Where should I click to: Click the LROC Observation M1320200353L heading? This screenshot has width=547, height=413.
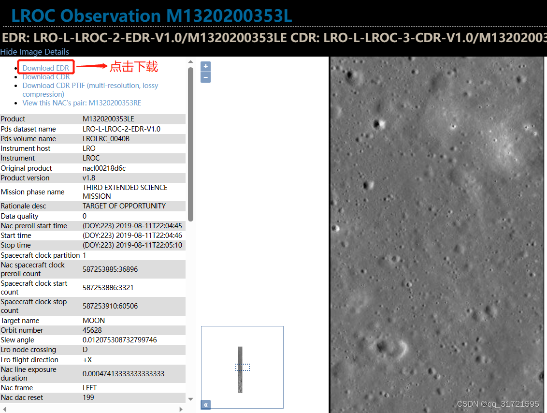[152, 15]
